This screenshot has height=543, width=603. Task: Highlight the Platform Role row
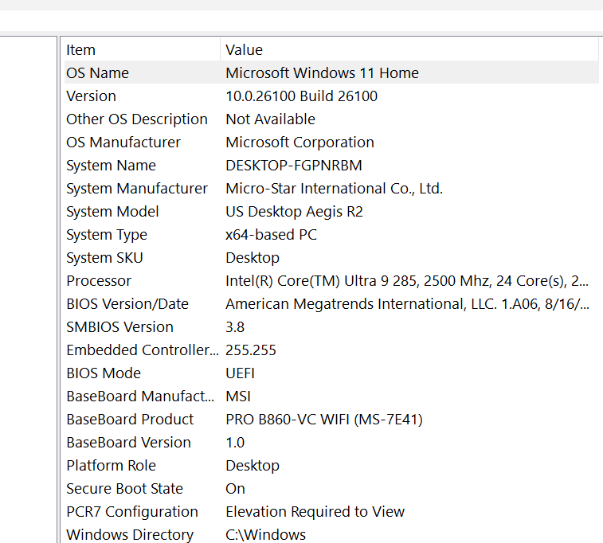[111, 466]
